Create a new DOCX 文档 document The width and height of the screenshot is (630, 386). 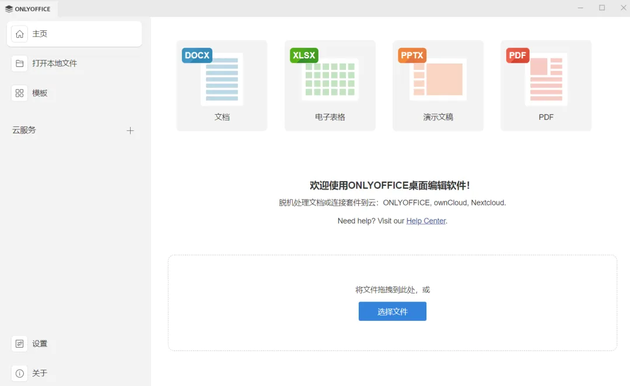tap(222, 86)
